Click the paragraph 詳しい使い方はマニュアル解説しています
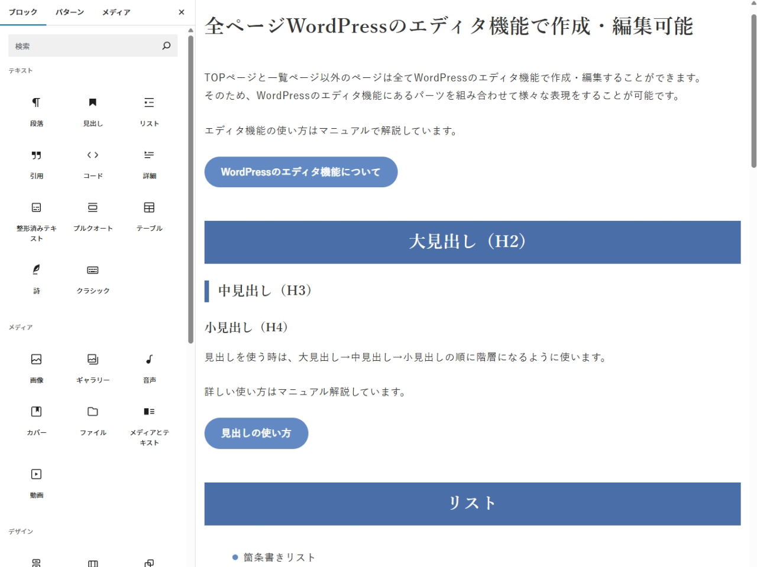 click(306, 392)
